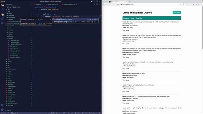Open index.json.jbuilder in explorer
This screenshot has height=114, width=203.
point(15,51)
